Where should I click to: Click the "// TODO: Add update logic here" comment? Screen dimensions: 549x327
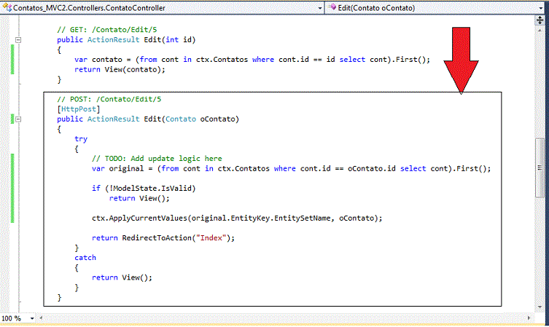[x=157, y=159]
